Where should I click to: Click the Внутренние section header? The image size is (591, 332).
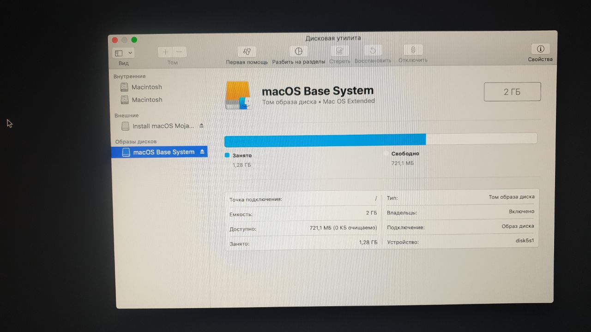tap(129, 76)
